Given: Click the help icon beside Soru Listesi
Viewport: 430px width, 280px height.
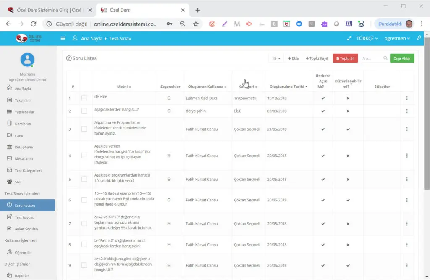Looking at the screenshot, I should tap(69, 58).
